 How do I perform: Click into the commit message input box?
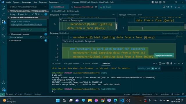click(28, 23)
